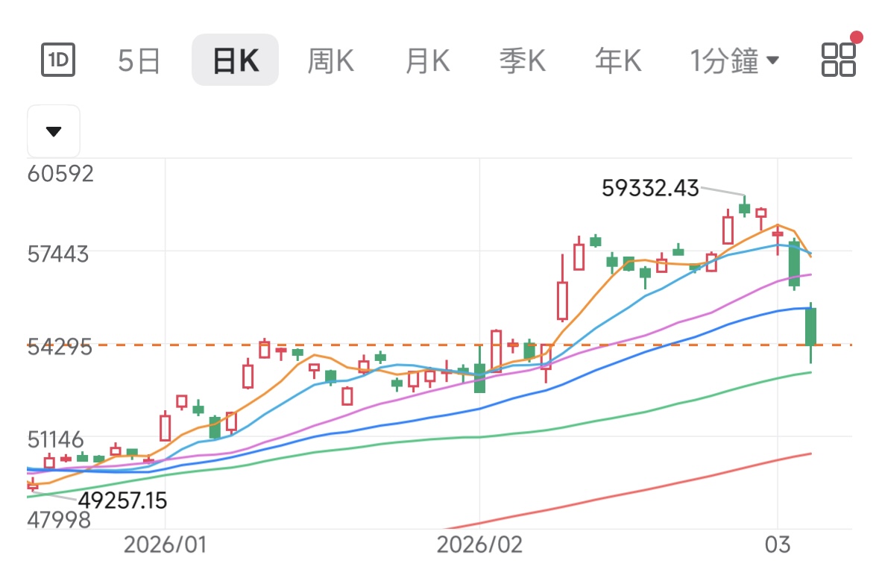Select the latest green candlestick in March
Viewport: 879px width, 581px height.
point(810,327)
